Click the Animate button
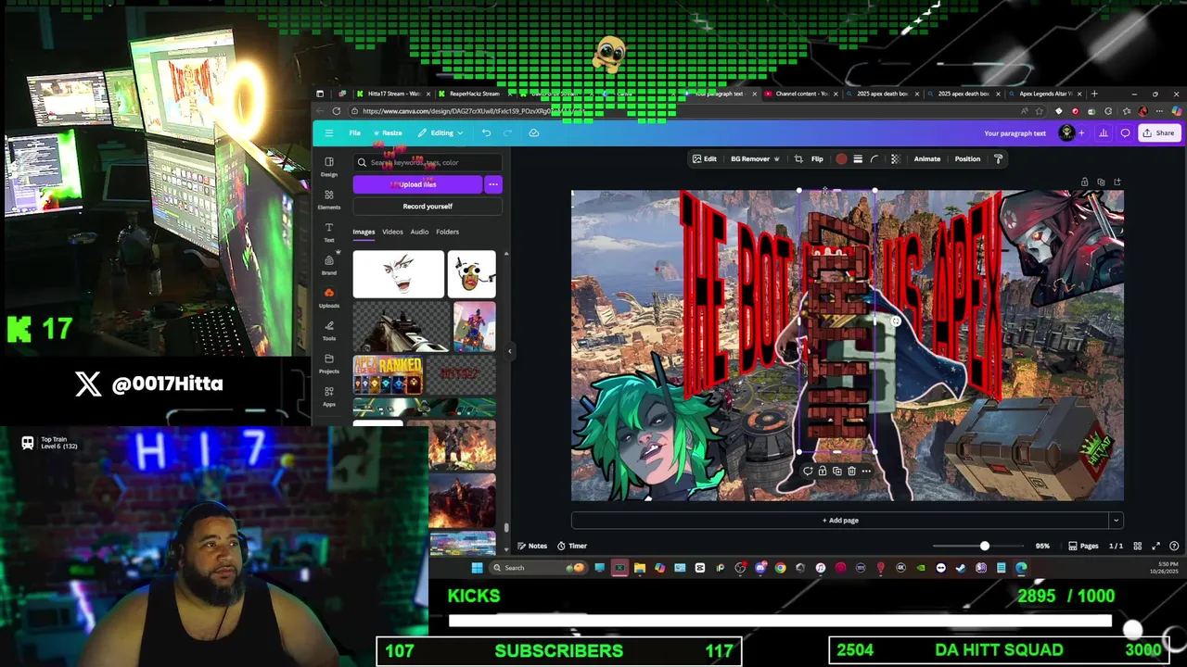 click(x=927, y=158)
